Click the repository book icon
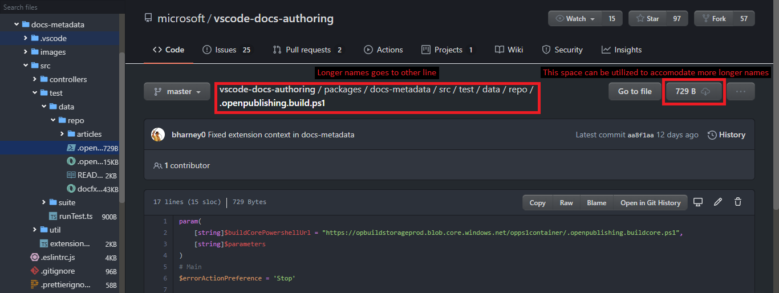 (149, 18)
